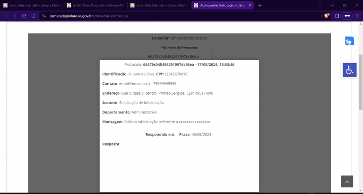Go back to the previous page
This screenshot has height=194, width=363.
6,16
